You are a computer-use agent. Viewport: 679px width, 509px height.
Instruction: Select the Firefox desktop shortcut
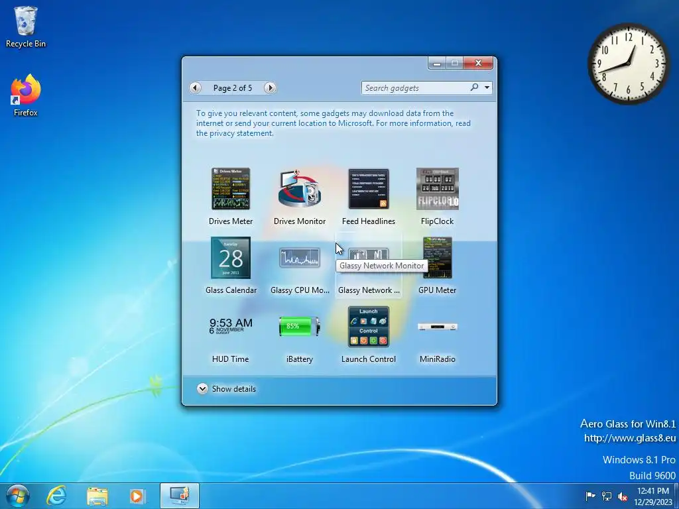26,95
